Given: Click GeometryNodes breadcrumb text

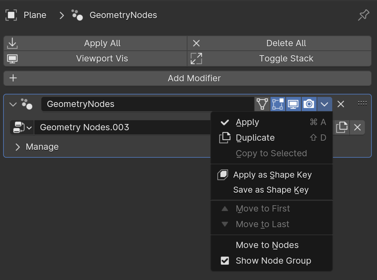Looking at the screenshot, I should click(x=123, y=15).
